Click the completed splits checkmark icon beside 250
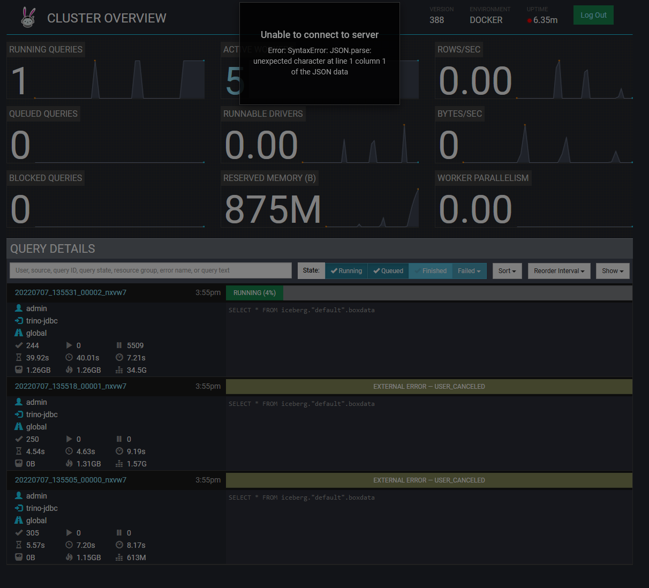 click(19, 439)
